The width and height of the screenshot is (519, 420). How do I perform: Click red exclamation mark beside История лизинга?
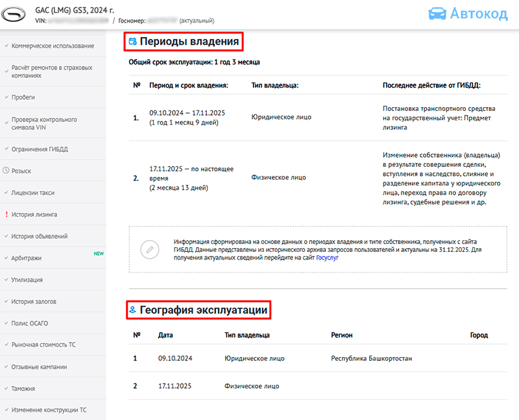[x=6, y=214]
